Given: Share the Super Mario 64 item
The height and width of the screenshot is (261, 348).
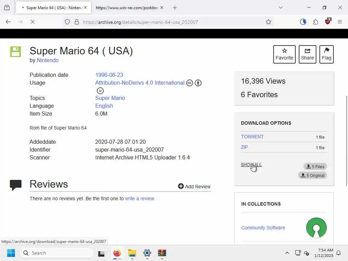Looking at the screenshot, I should 307,54.
